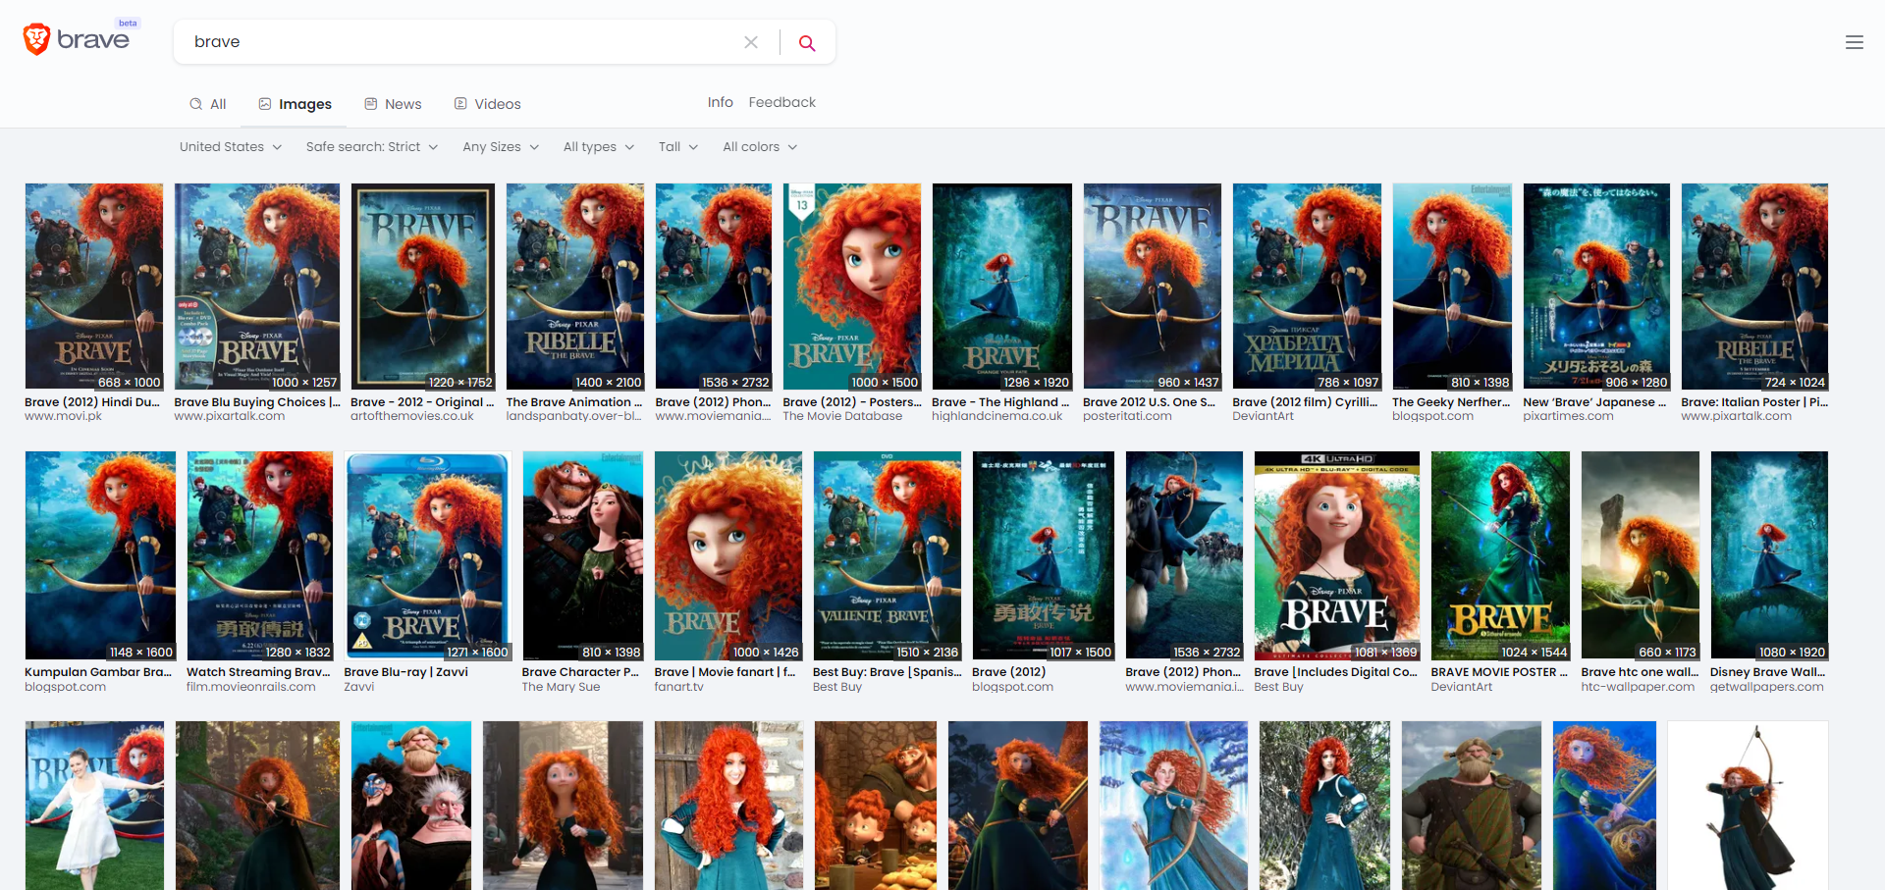This screenshot has height=890, width=1885.
Task: Open the Brave htc one wallpaper thumbnail
Action: (1641, 555)
